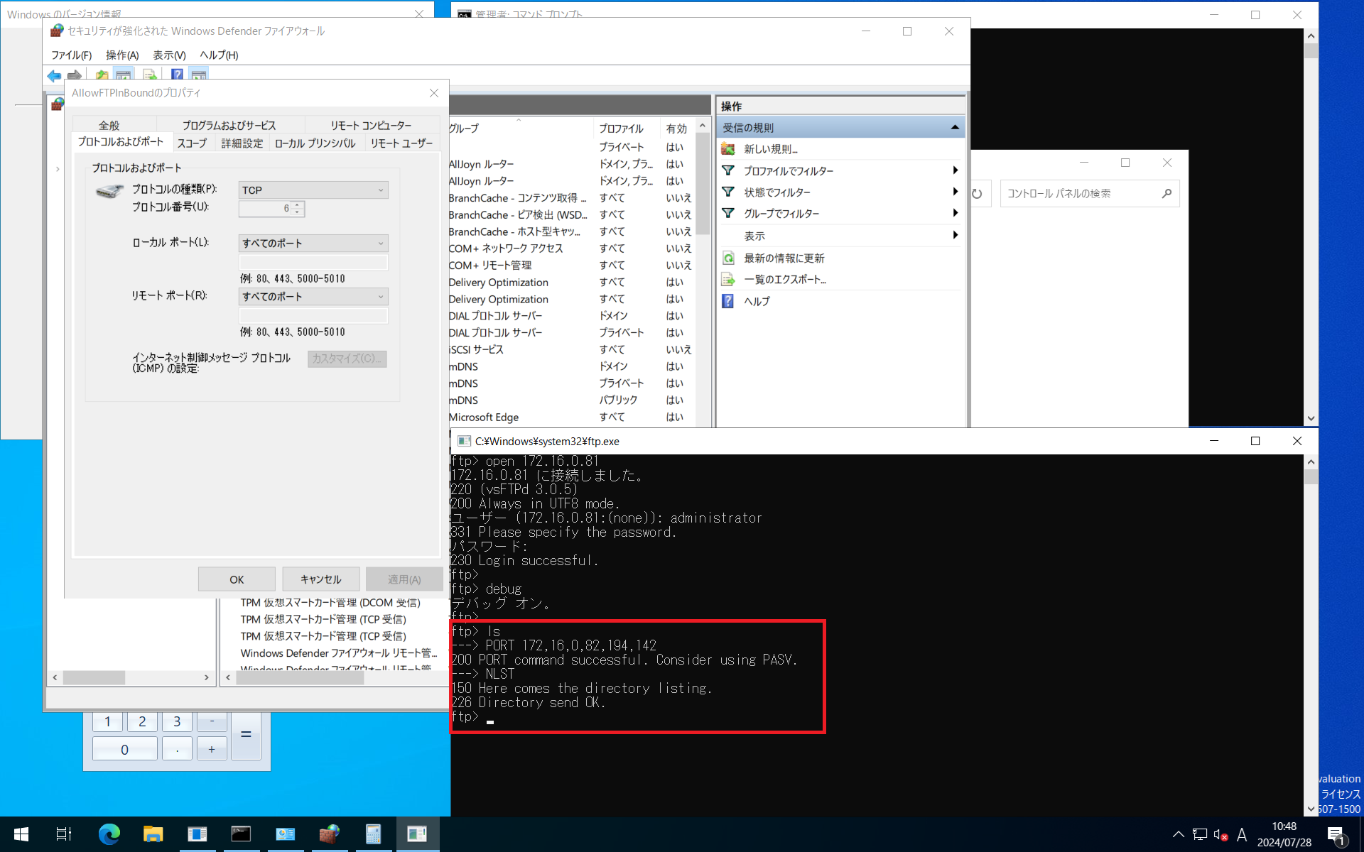Viewport: 1364px width, 852px height.
Task: Switch to the 詳細設定 tab
Action: pos(242,143)
